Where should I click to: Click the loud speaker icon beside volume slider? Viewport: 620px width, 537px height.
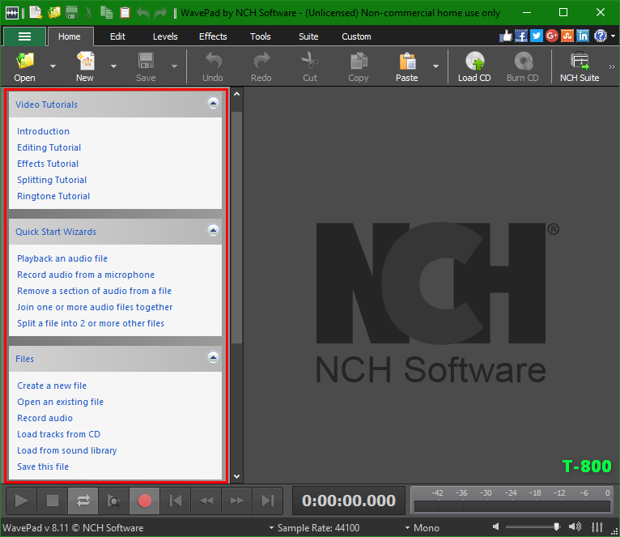[x=575, y=526]
